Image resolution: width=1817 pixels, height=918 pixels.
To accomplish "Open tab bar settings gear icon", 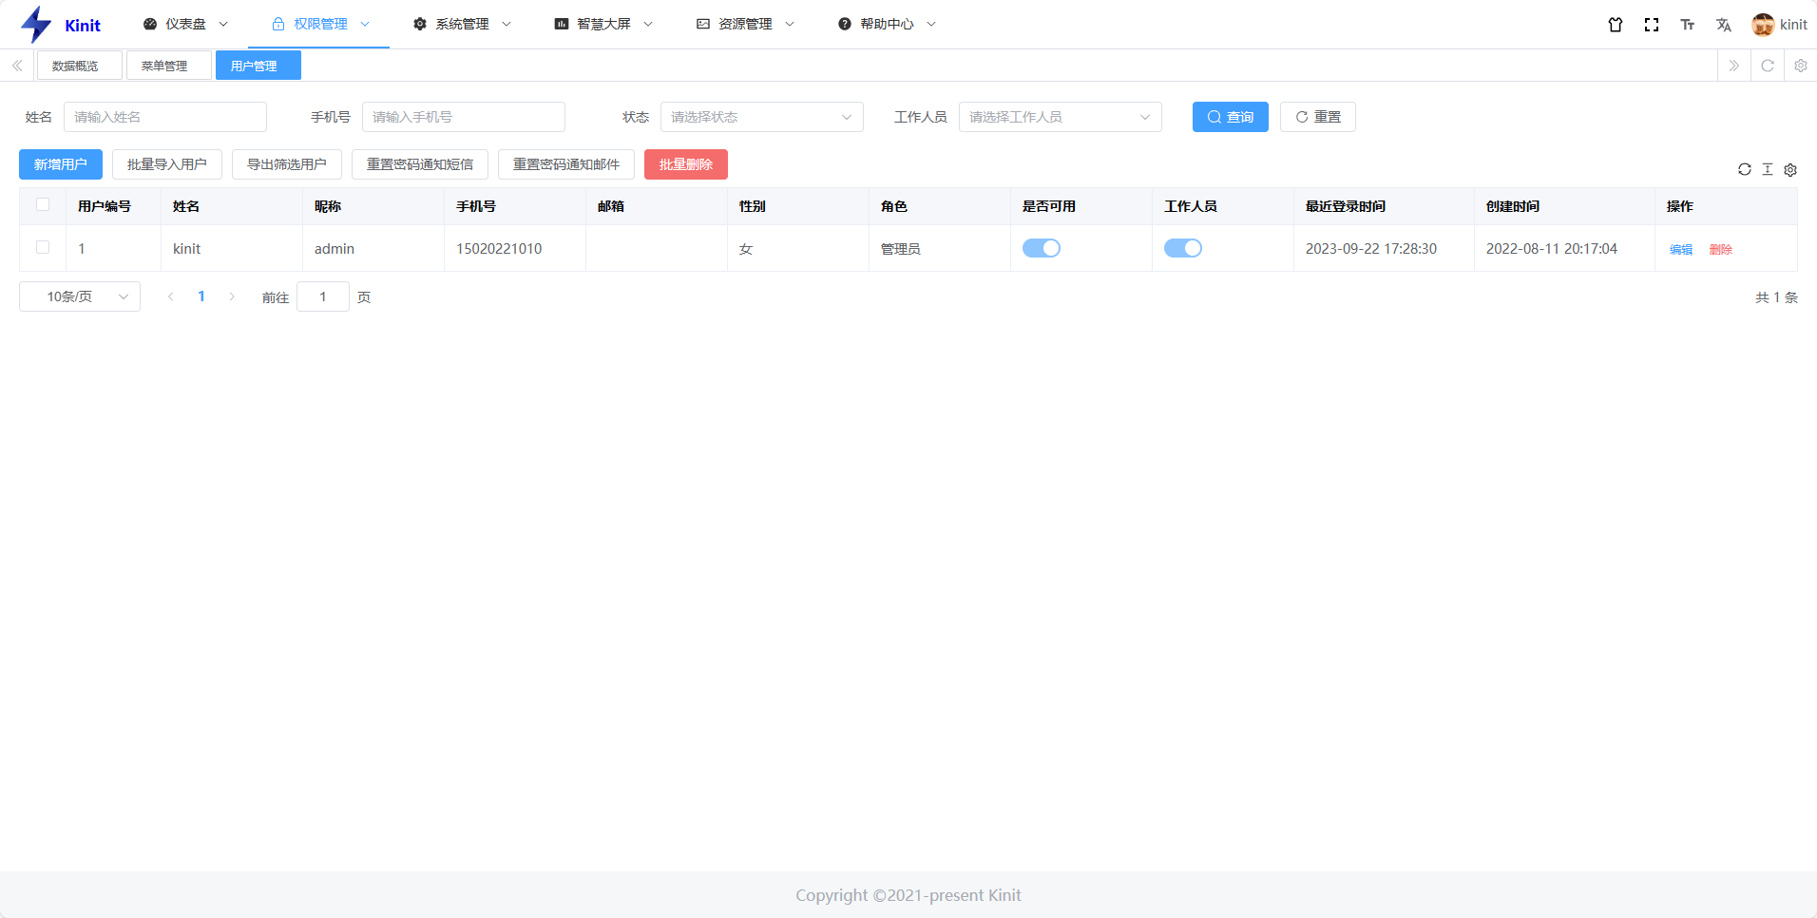I will coord(1801,66).
